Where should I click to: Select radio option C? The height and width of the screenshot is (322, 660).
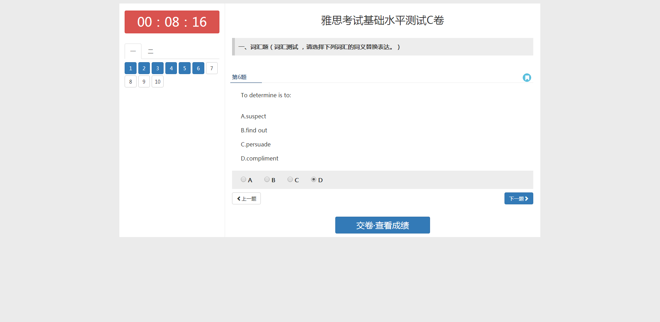pos(290,179)
